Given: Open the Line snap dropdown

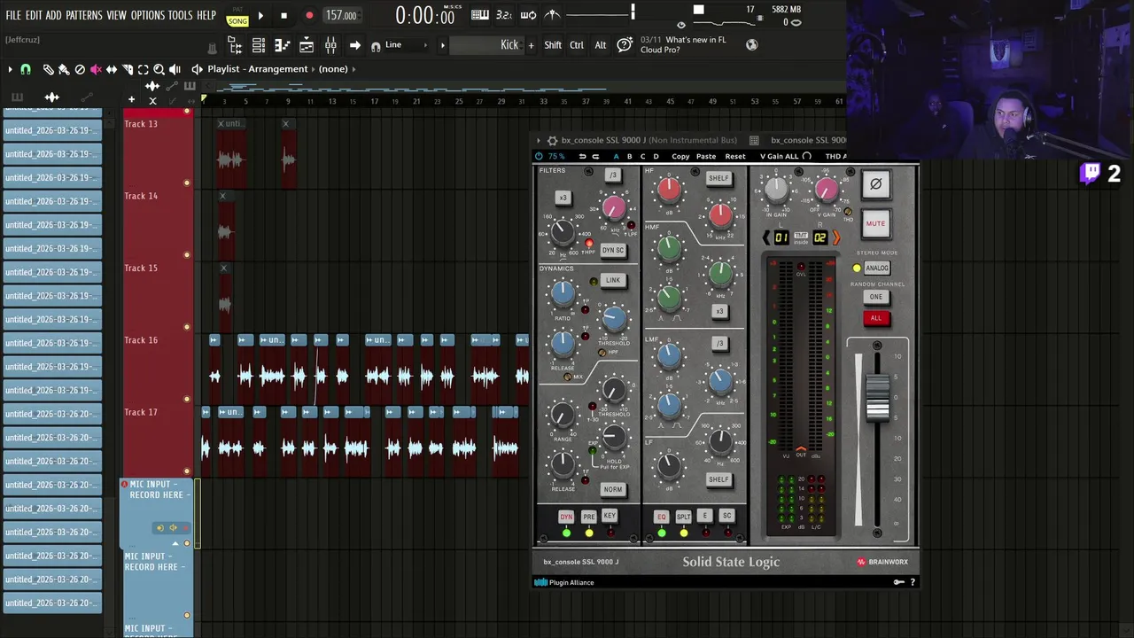Looking at the screenshot, I should tap(407, 45).
